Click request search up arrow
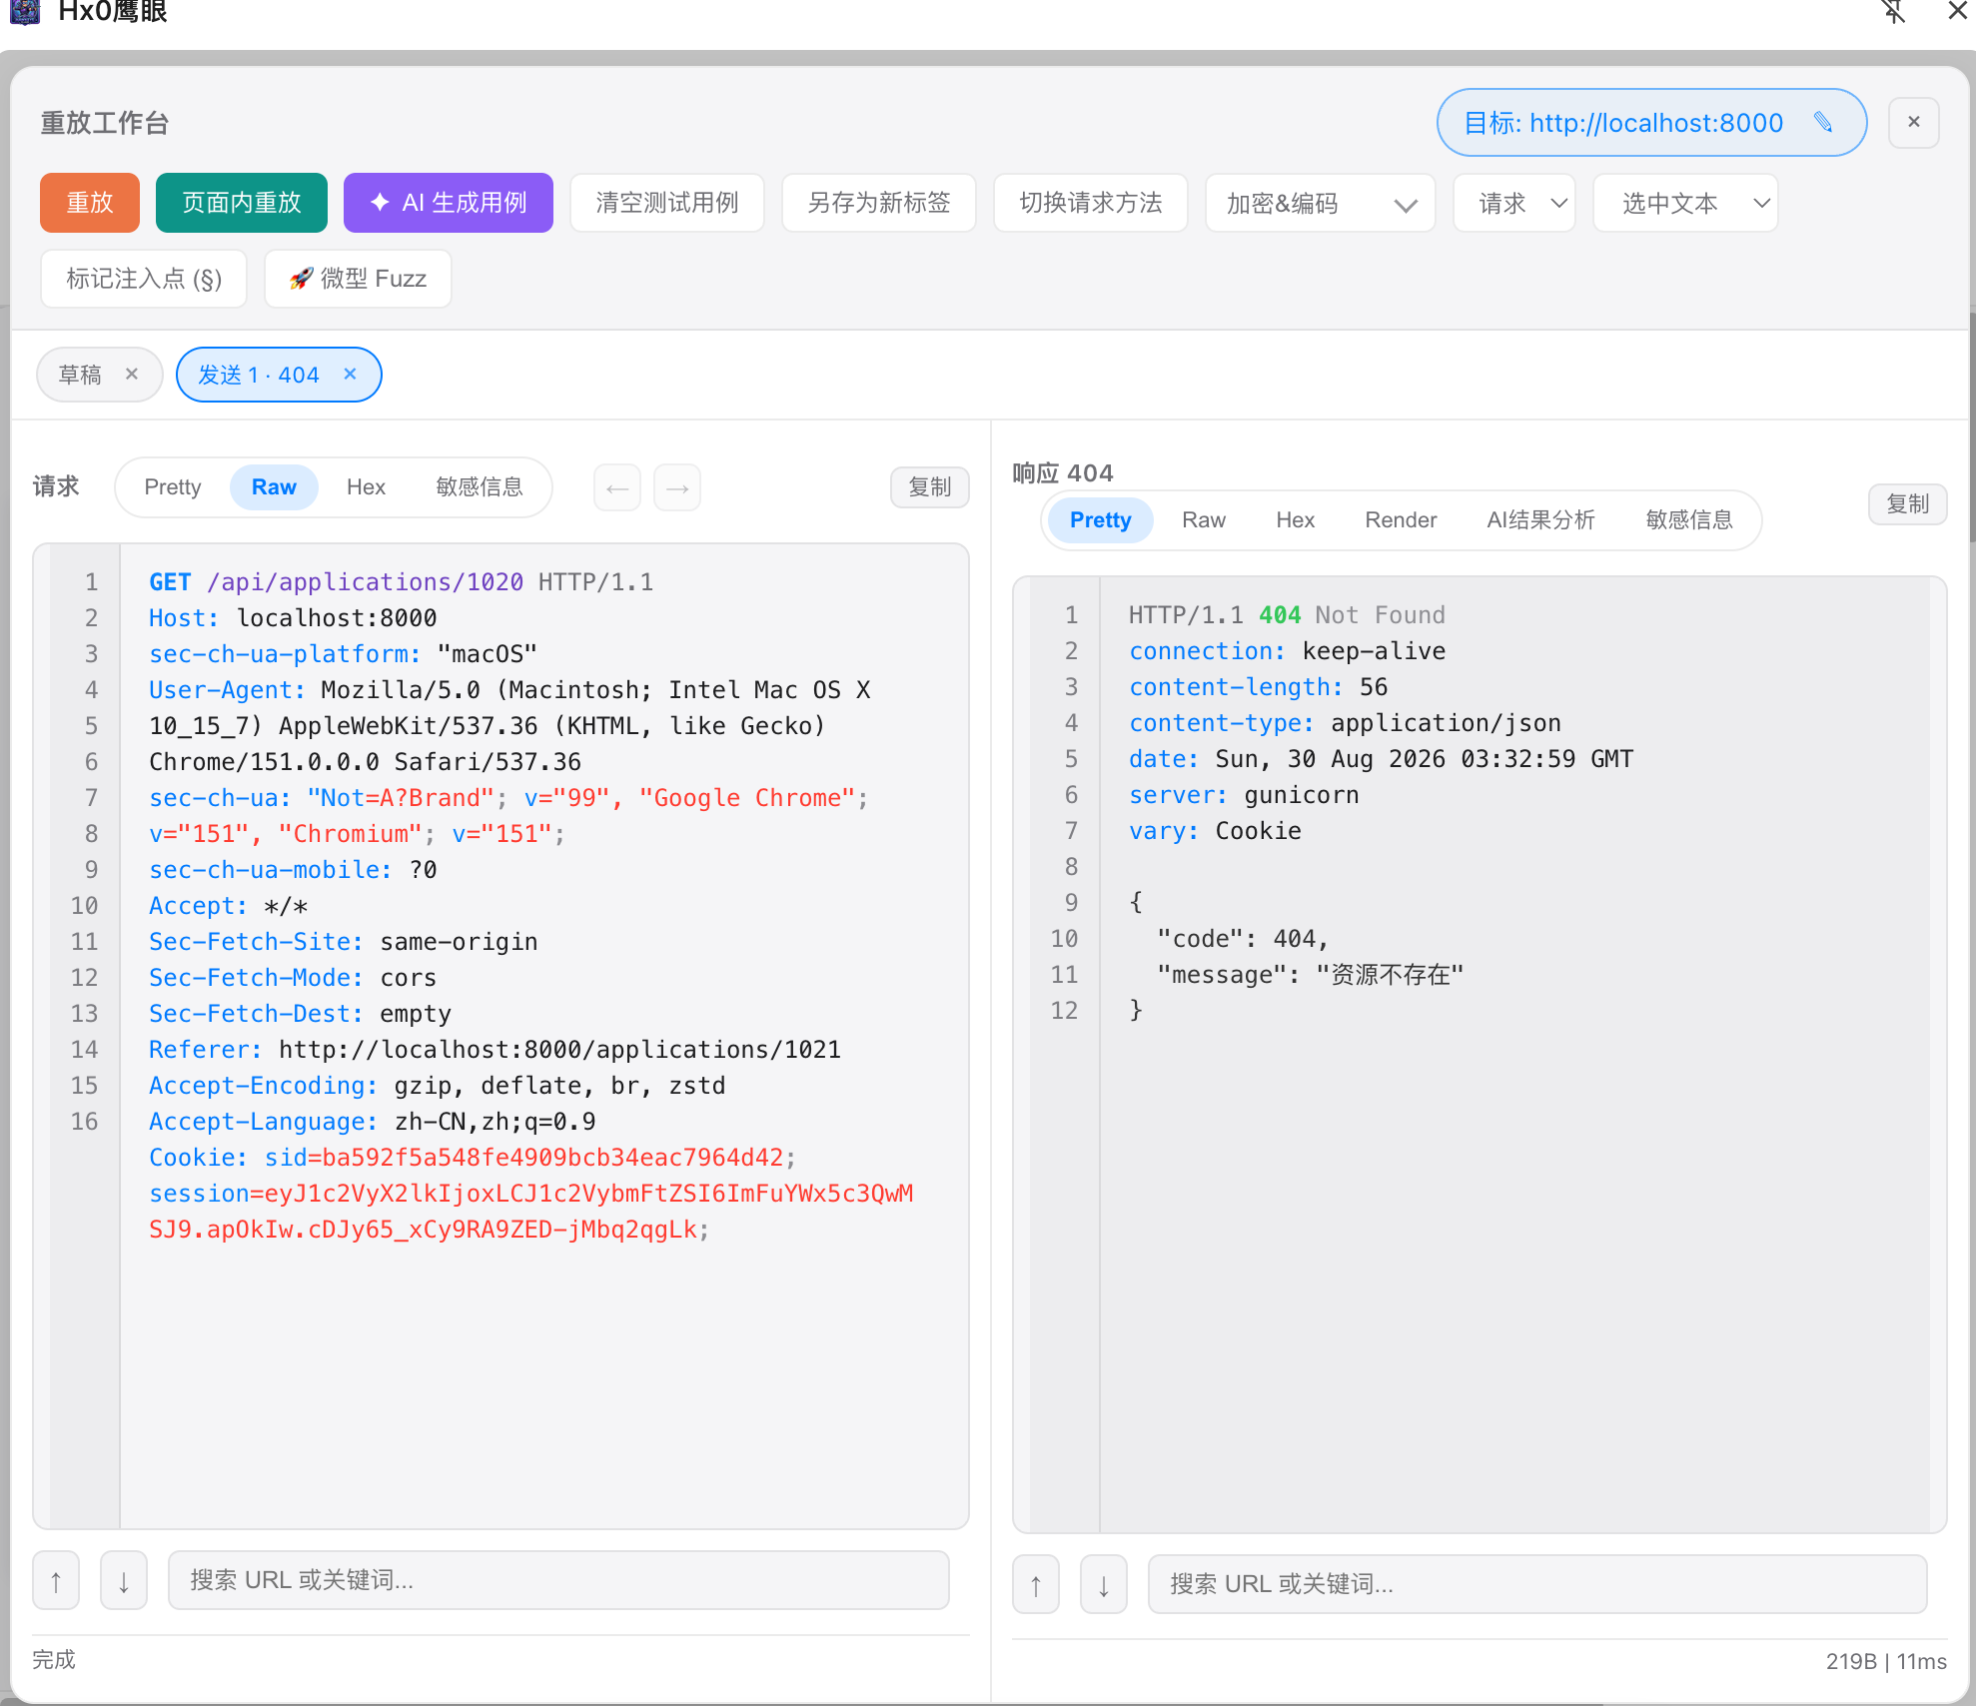This screenshot has width=1976, height=1706. [x=56, y=1580]
